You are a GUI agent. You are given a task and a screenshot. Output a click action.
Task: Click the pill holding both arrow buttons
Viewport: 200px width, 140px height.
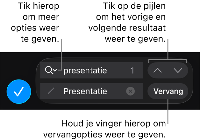click(x=168, y=70)
